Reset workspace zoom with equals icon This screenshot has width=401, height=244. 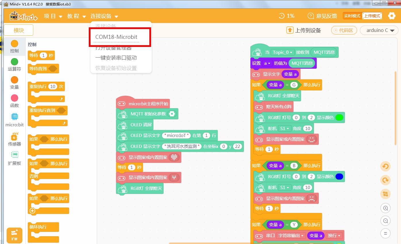click(x=385, y=233)
